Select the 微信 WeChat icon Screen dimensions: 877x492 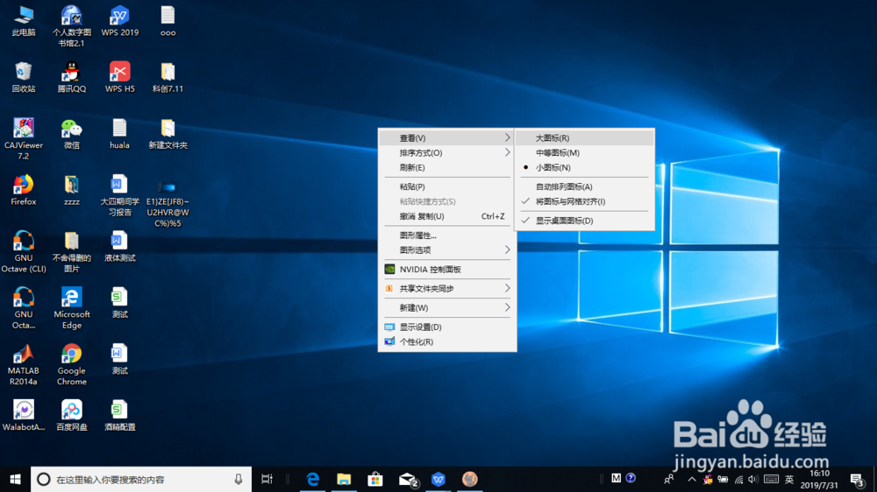[72, 134]
